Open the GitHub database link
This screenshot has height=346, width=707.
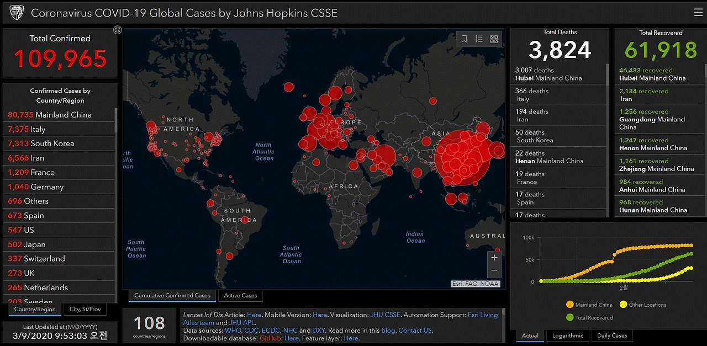point(271,338)
